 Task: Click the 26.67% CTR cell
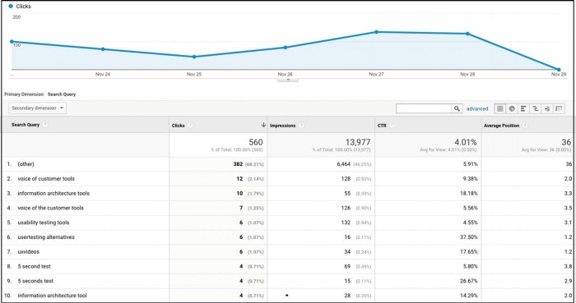coord(468,281)
